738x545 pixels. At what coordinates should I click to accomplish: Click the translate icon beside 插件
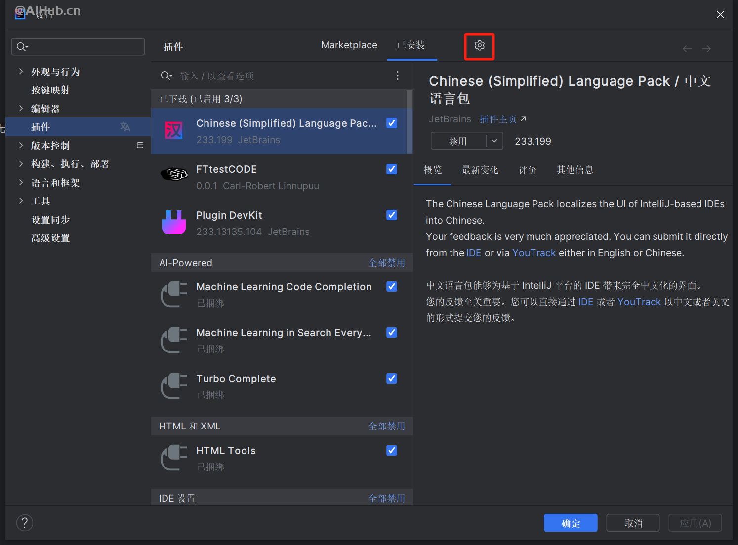pos(125,127)
